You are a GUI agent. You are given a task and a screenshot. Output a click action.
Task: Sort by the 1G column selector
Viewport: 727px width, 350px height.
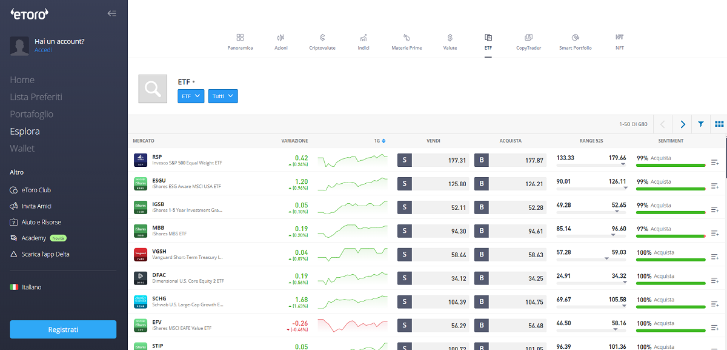pyautogui.click(x=380, y=141)
